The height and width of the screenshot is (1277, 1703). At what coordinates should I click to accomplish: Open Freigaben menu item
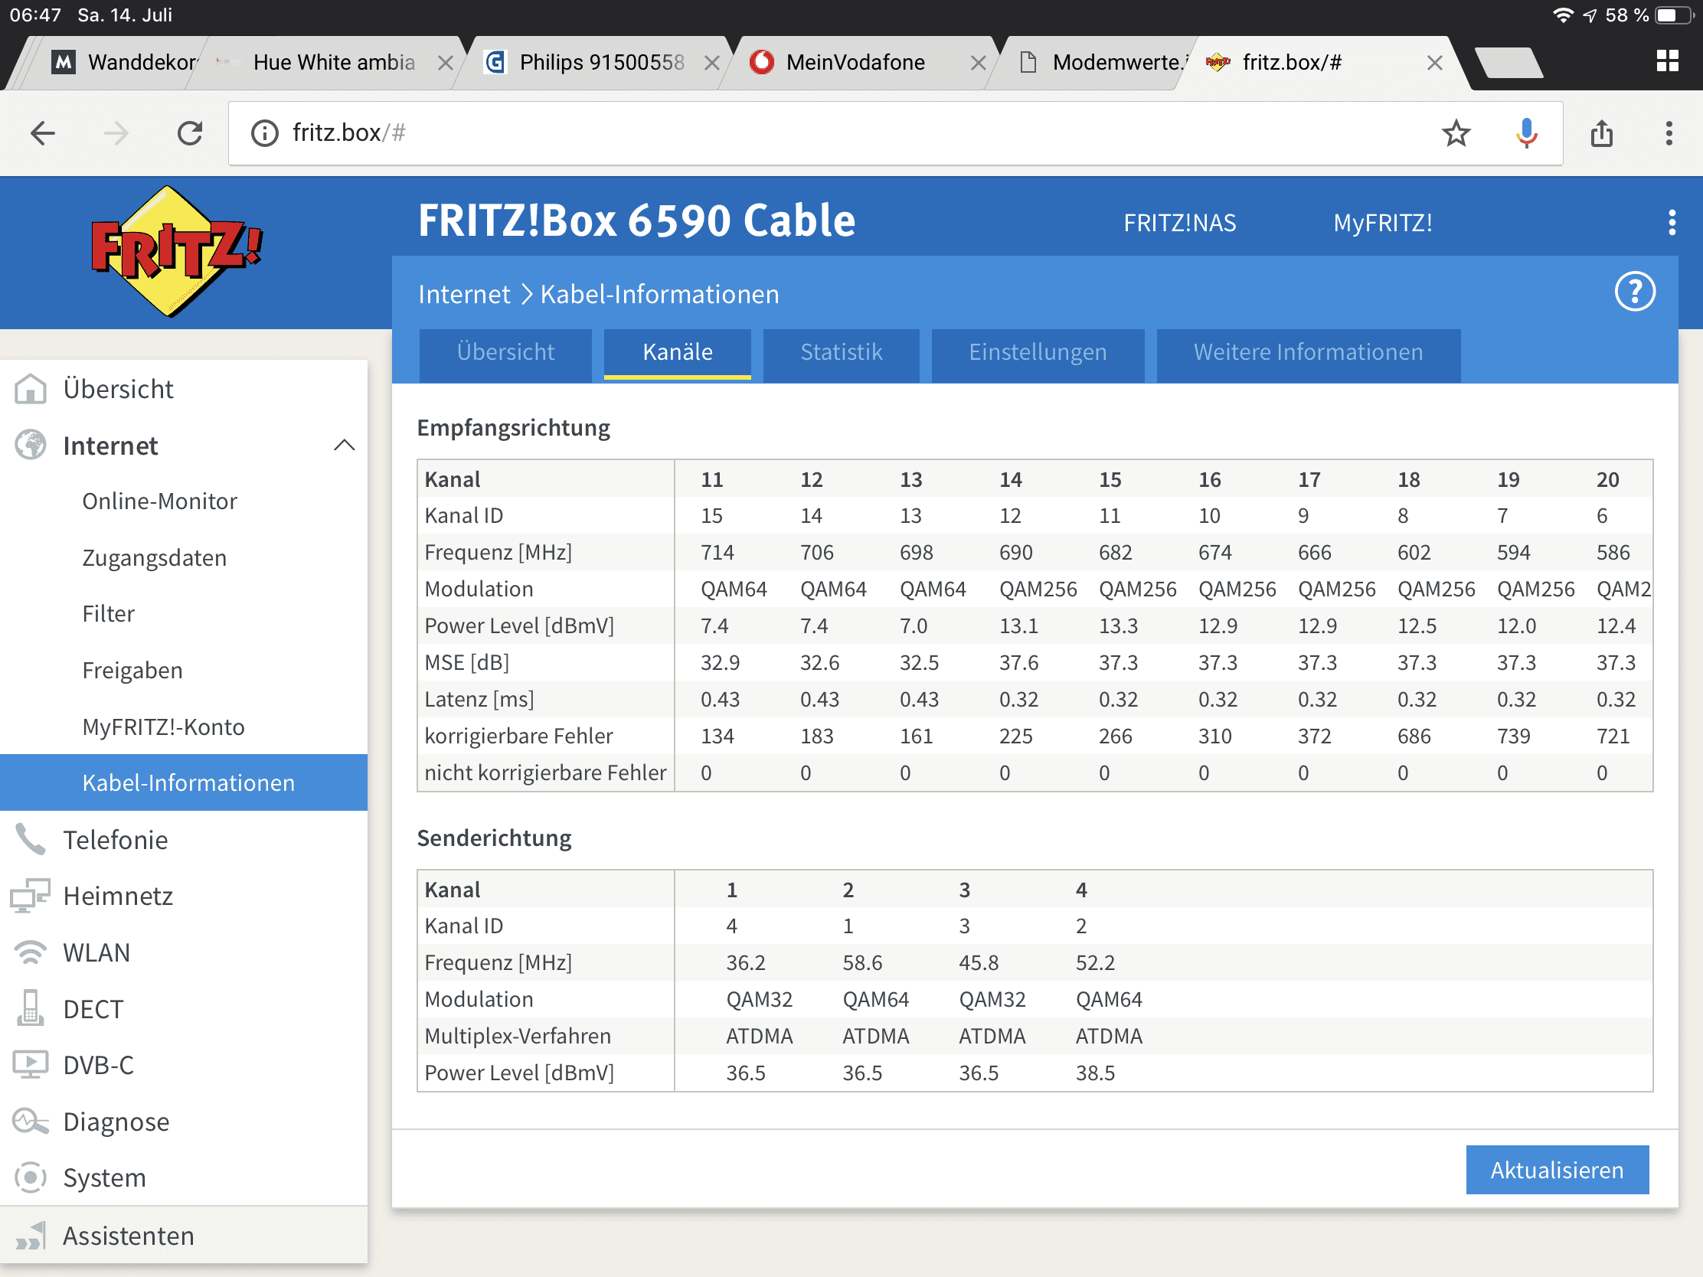pyautogui.click(x=132, y=670)
